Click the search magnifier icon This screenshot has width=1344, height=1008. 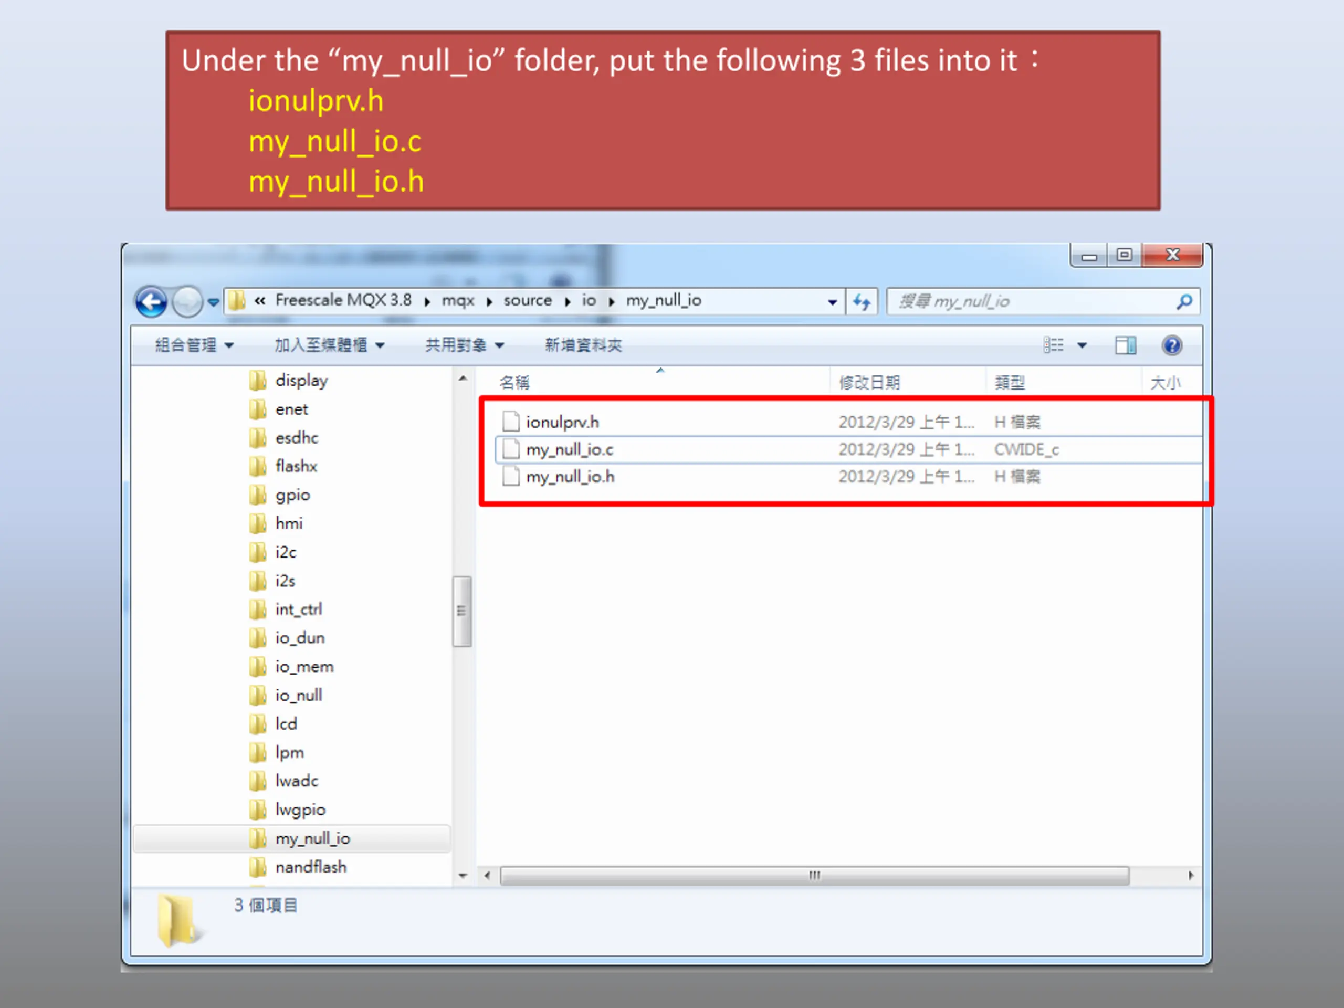[1184, 302]
